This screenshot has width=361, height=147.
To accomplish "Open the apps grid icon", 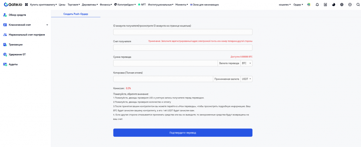I will [x=26, y=5].
